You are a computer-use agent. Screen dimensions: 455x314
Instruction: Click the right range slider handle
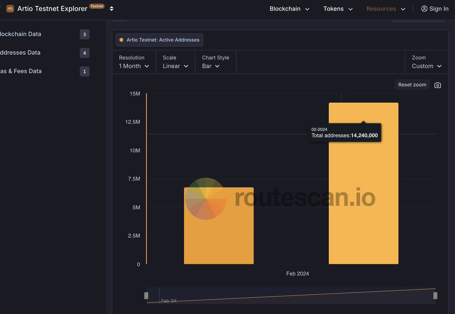pyautogui.click(x=435, y=296)
